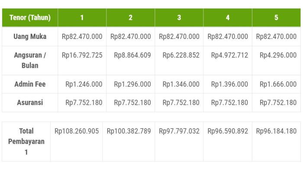Select the tenor 1 column header
This screenshot has height=170, width=303.
(x=82, y=18)
